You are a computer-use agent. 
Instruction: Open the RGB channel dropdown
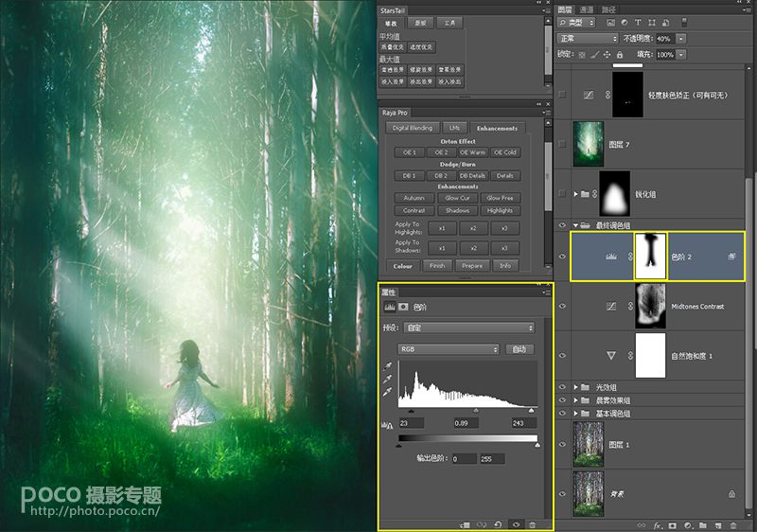(x=448, y=349)
